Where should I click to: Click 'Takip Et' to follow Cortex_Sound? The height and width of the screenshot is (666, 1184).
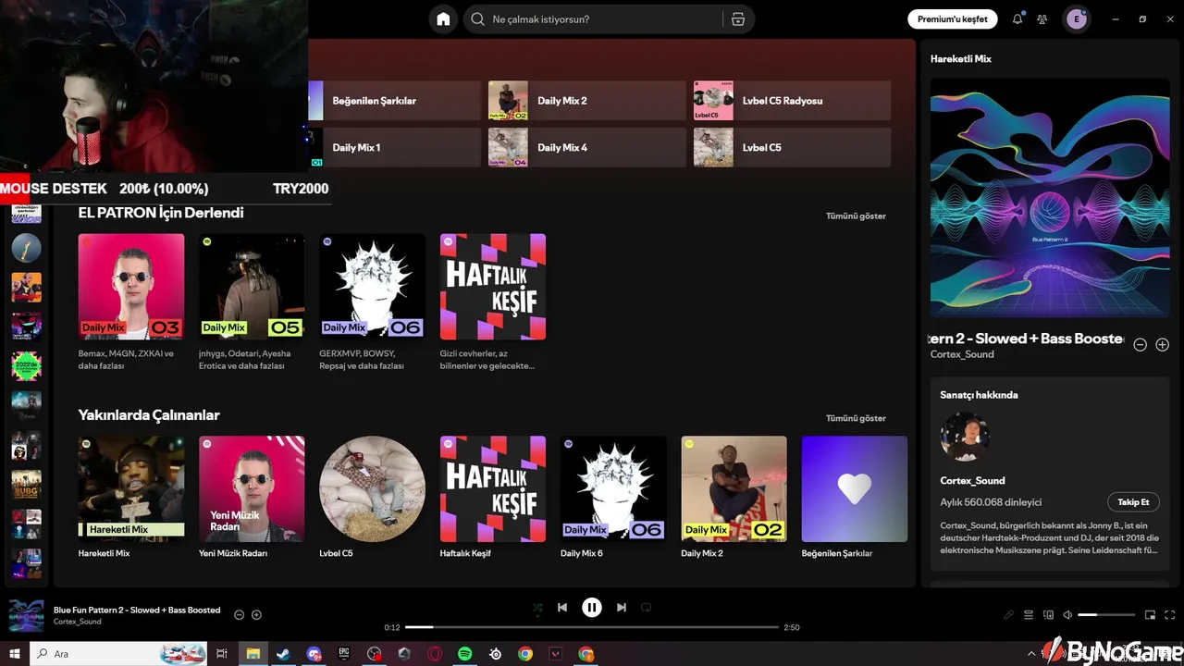pos(1133,502)
